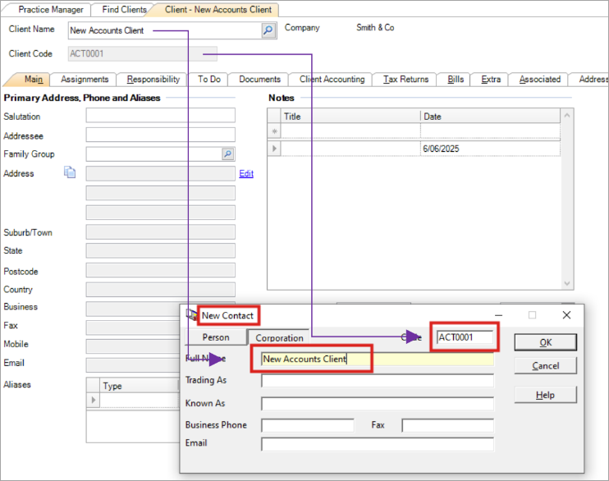Open the Family Group lookup icon
Image resolution: width=609 pixels, height=481 pixels.
pyautogui.click(x=227, y=154)
